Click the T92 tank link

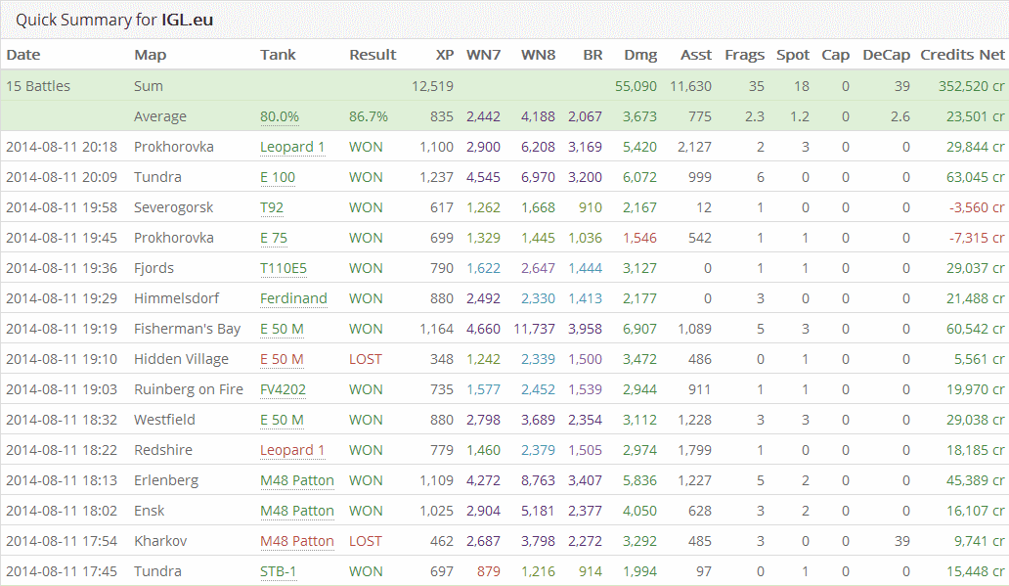[x=272, y=207]
